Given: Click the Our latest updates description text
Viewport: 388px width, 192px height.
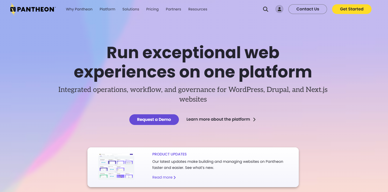Looking at the screenshot, I should (x=218, y=165).
